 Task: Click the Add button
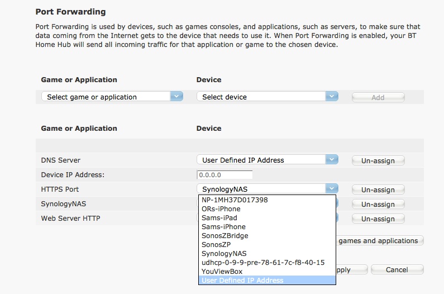378,97
